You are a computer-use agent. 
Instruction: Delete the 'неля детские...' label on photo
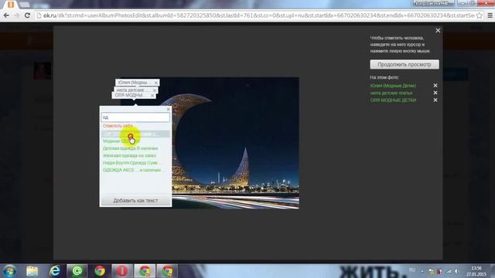pos(155,90)
